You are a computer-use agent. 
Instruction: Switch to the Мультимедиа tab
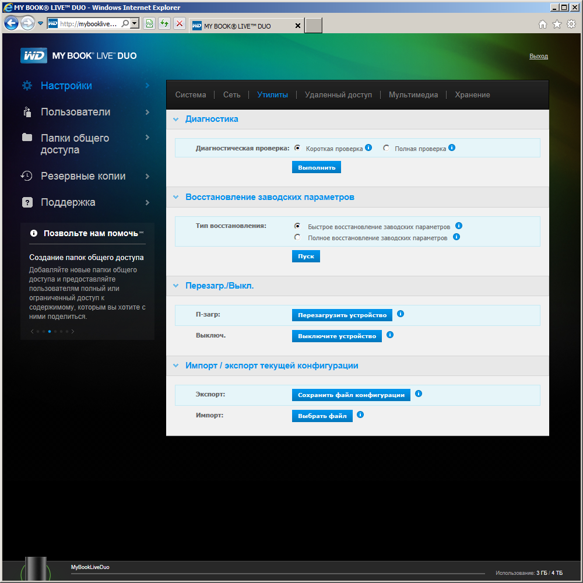pyautogui.click(x=413, y=95)
